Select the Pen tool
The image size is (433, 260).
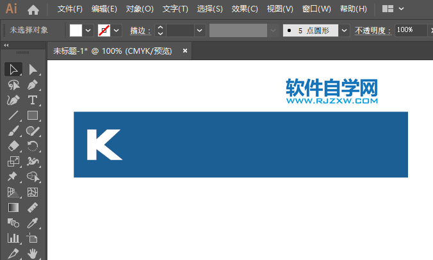click(33, 85)
